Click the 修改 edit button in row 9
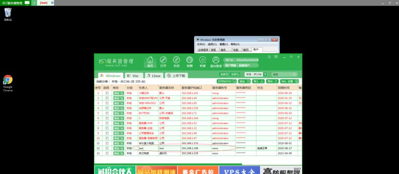 (119, 133)
